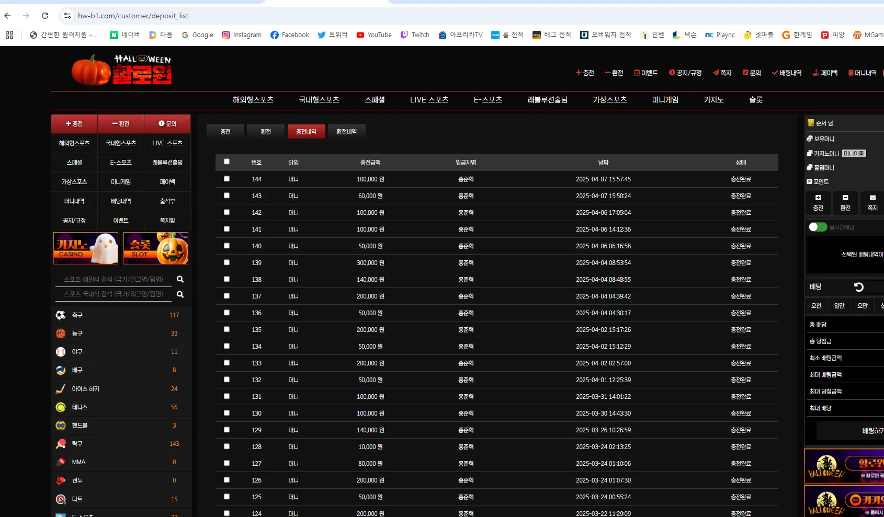Click the betting slip refresh arrow icon
Image resolution: width=884 pixels, height=517 pixels.
[x=858, y=287]
